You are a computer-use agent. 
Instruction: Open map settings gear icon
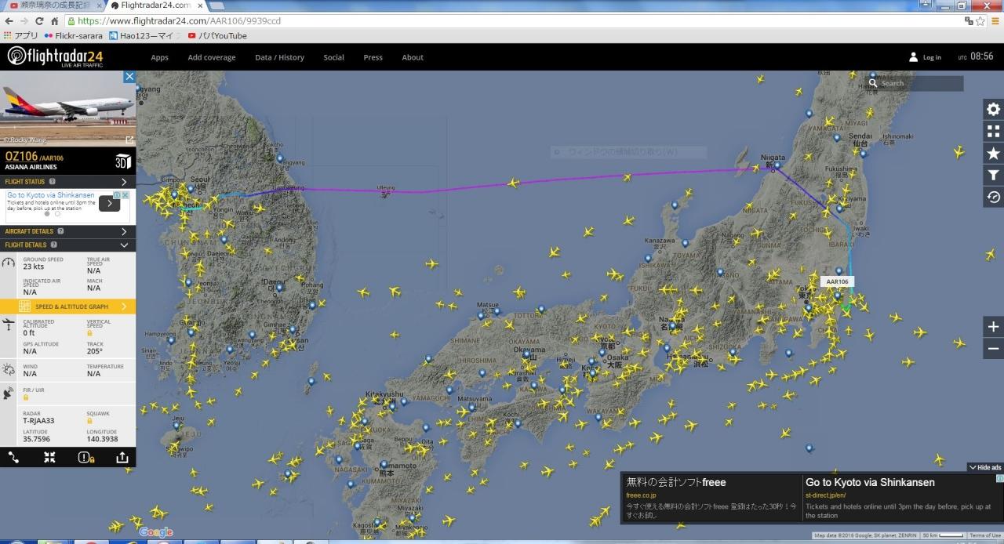tap(993, 109)
